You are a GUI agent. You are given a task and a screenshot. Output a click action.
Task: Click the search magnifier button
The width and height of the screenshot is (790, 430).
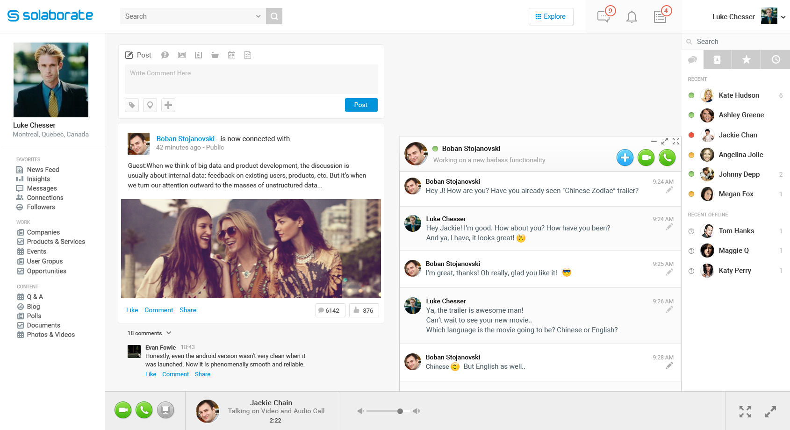click(x=274, y=16)
